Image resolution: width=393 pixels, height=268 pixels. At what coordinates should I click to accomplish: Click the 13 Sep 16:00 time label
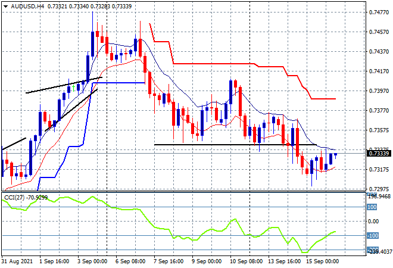click(x=284, y=261)
